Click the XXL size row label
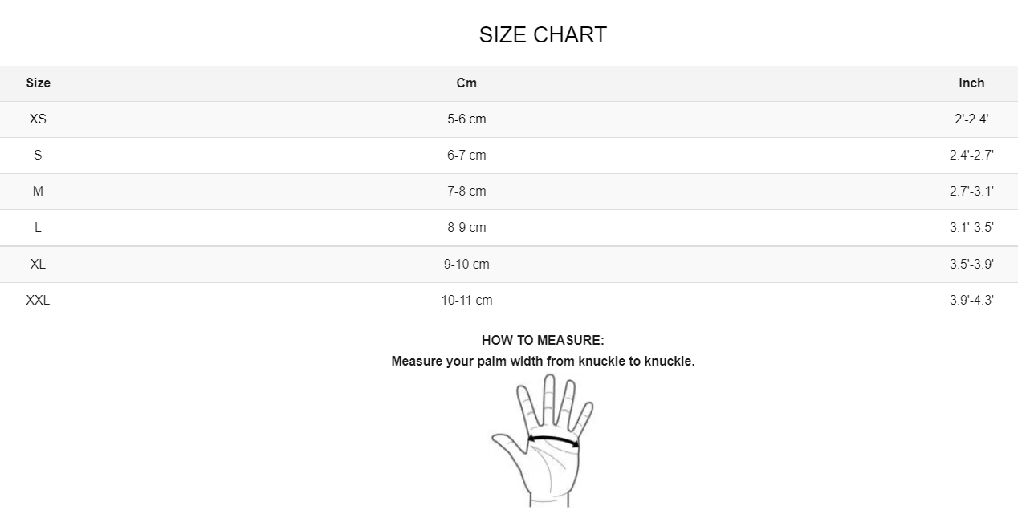Image resolution: width=1018 pixels, height=518 pixels. 38,300
